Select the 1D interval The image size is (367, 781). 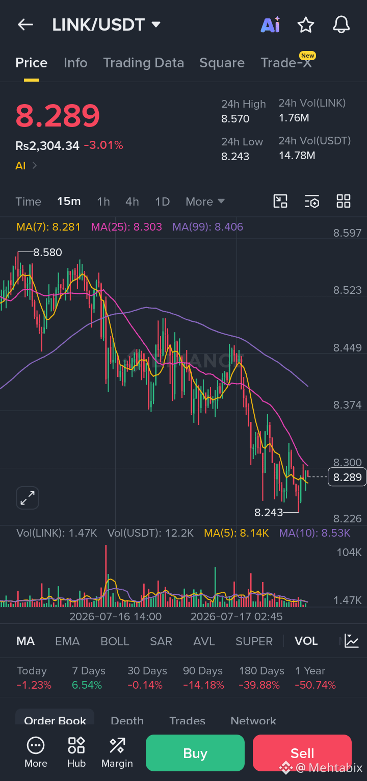162,201
